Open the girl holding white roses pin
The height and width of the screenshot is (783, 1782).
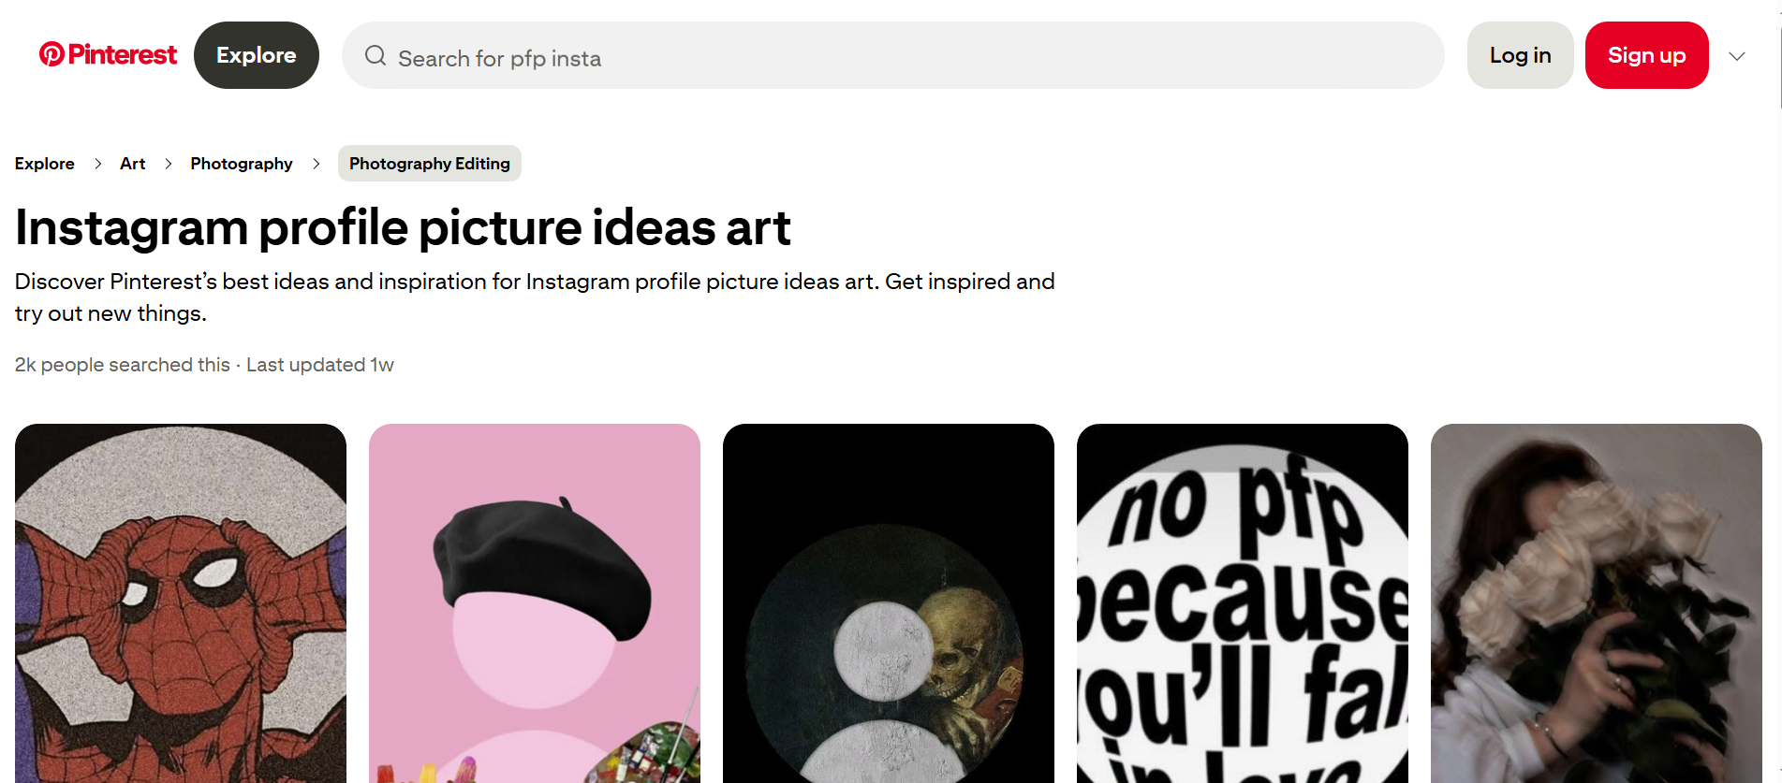pyautogui.click(x=1596, y=603)
